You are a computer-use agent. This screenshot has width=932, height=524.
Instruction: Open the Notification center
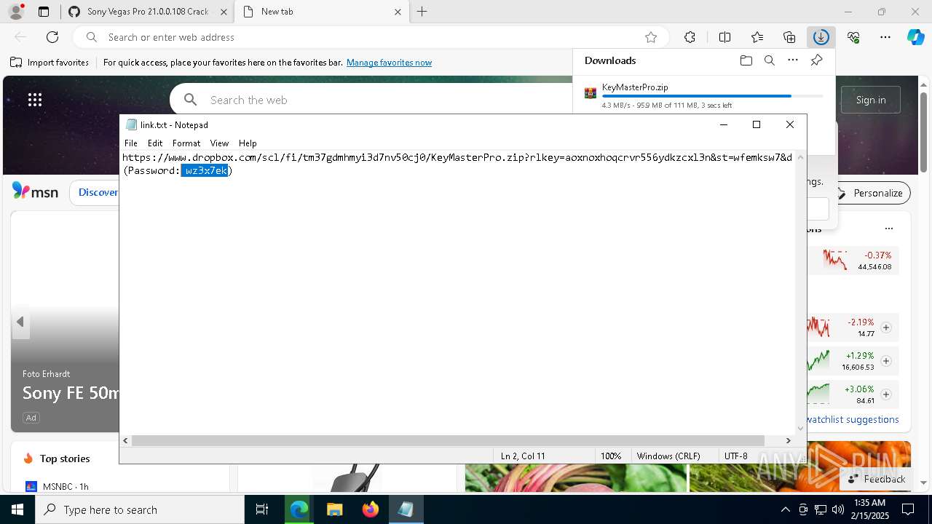click(908, 509)
